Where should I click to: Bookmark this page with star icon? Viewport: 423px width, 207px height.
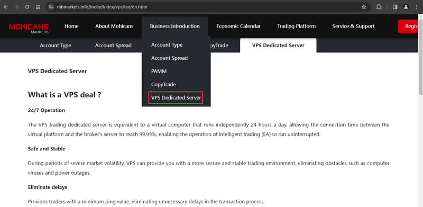click(x=364, y=7)
